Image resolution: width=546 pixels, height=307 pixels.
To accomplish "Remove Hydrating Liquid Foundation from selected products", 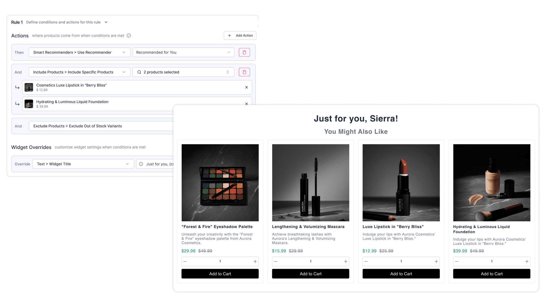I will pyautogui.click(x=246, y=104).
